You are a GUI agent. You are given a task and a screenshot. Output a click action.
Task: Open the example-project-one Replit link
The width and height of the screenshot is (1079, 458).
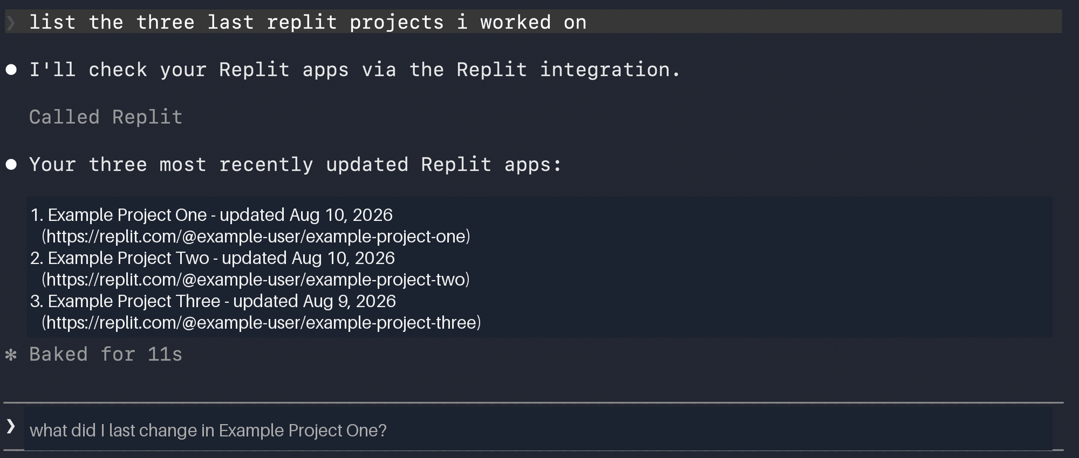pos(256,237)
